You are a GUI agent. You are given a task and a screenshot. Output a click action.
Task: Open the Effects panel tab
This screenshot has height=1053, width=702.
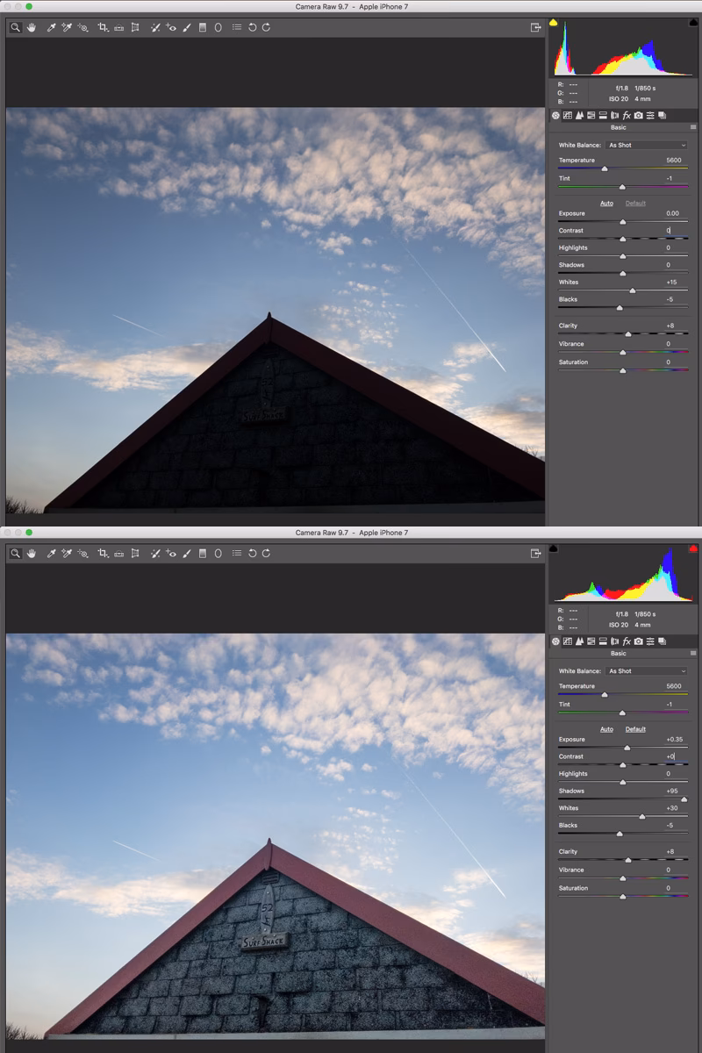coord(627,115)
